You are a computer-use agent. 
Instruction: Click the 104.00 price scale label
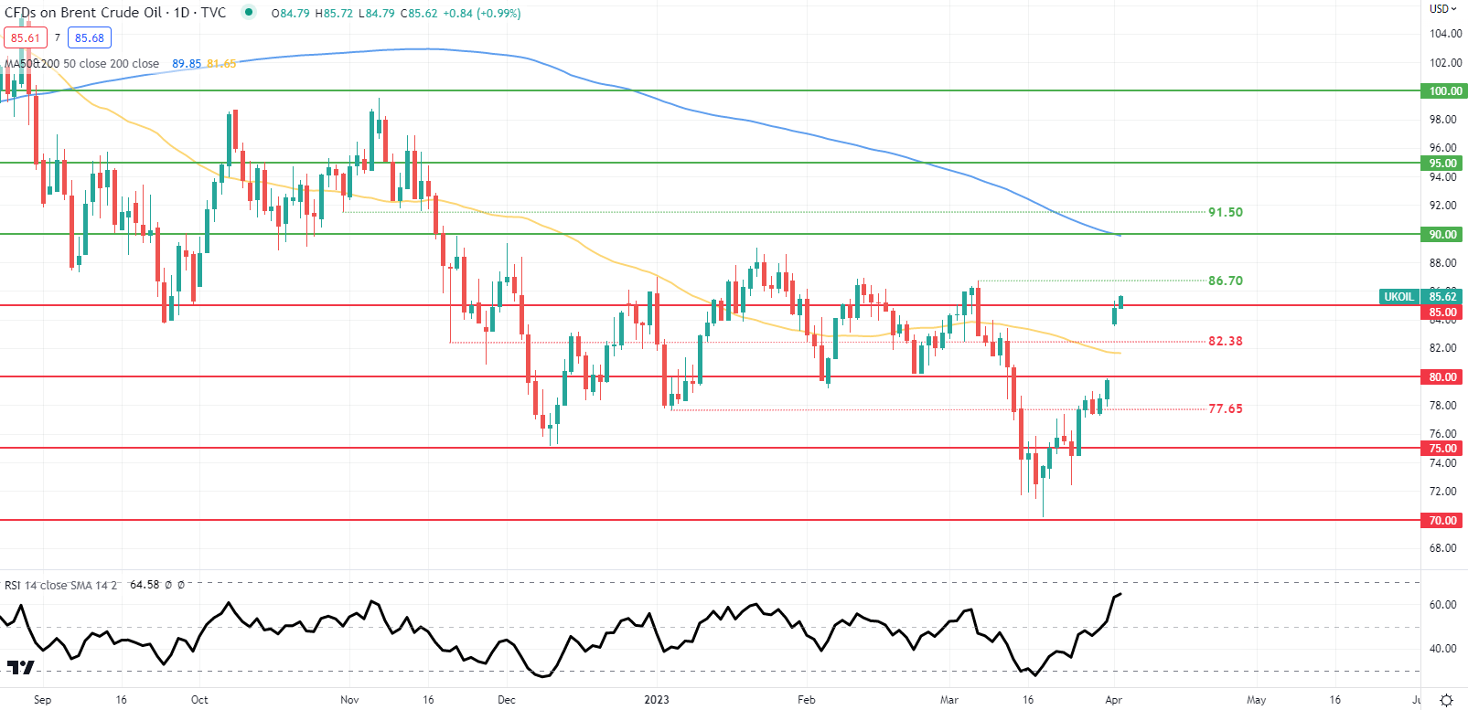click(1445, 34)
